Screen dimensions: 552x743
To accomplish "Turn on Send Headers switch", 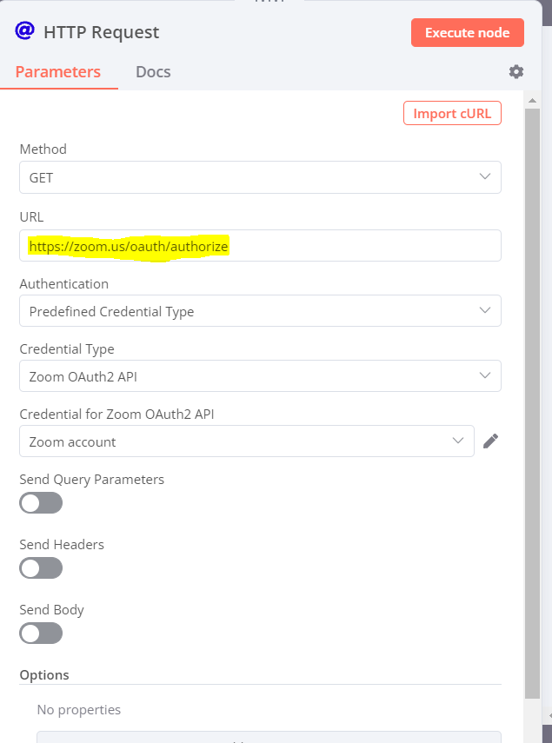I will coord(41,568).
